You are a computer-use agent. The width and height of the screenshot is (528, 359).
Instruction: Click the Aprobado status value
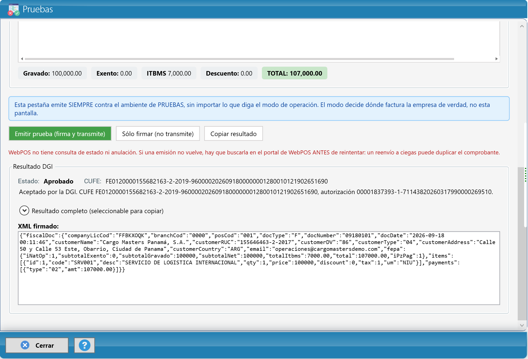click(59, 181)
